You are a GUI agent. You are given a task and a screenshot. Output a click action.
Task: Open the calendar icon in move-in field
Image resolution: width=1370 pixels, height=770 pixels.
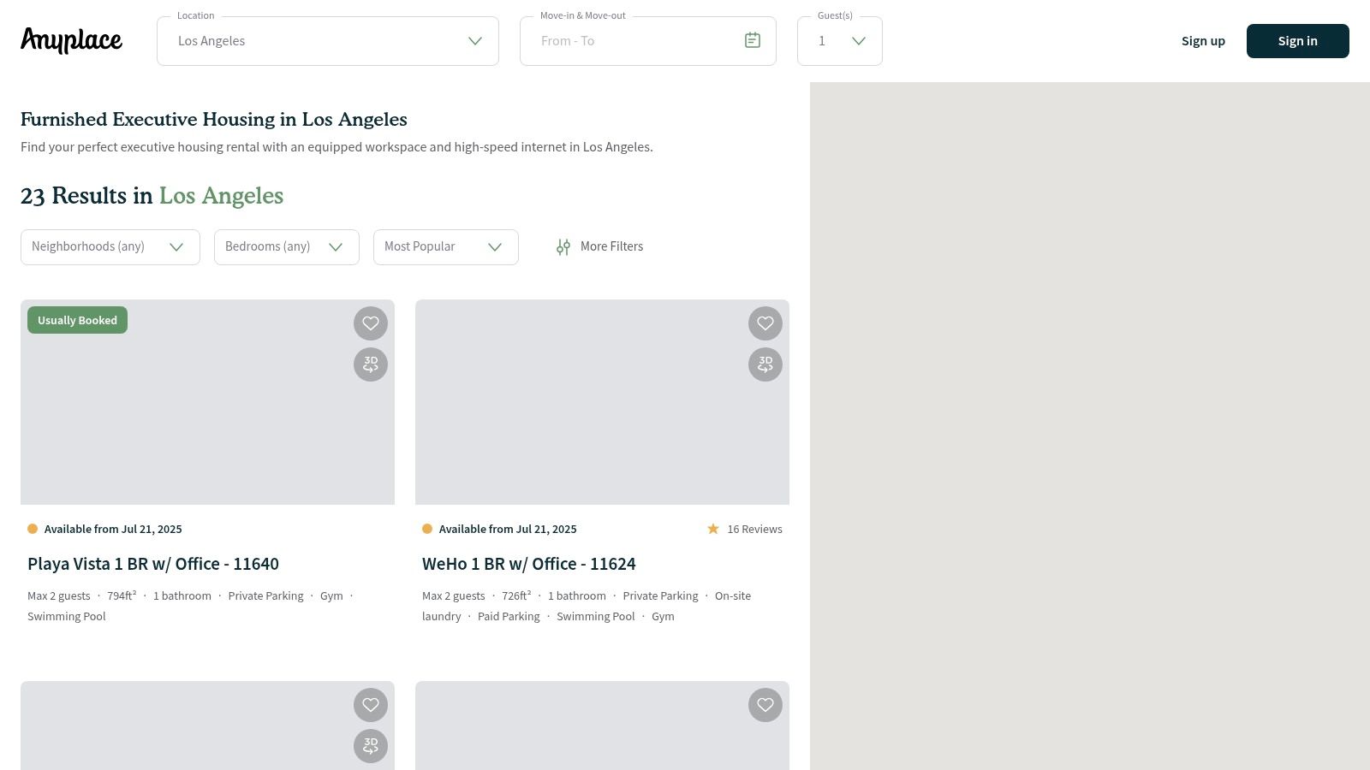tap(753, 40)
